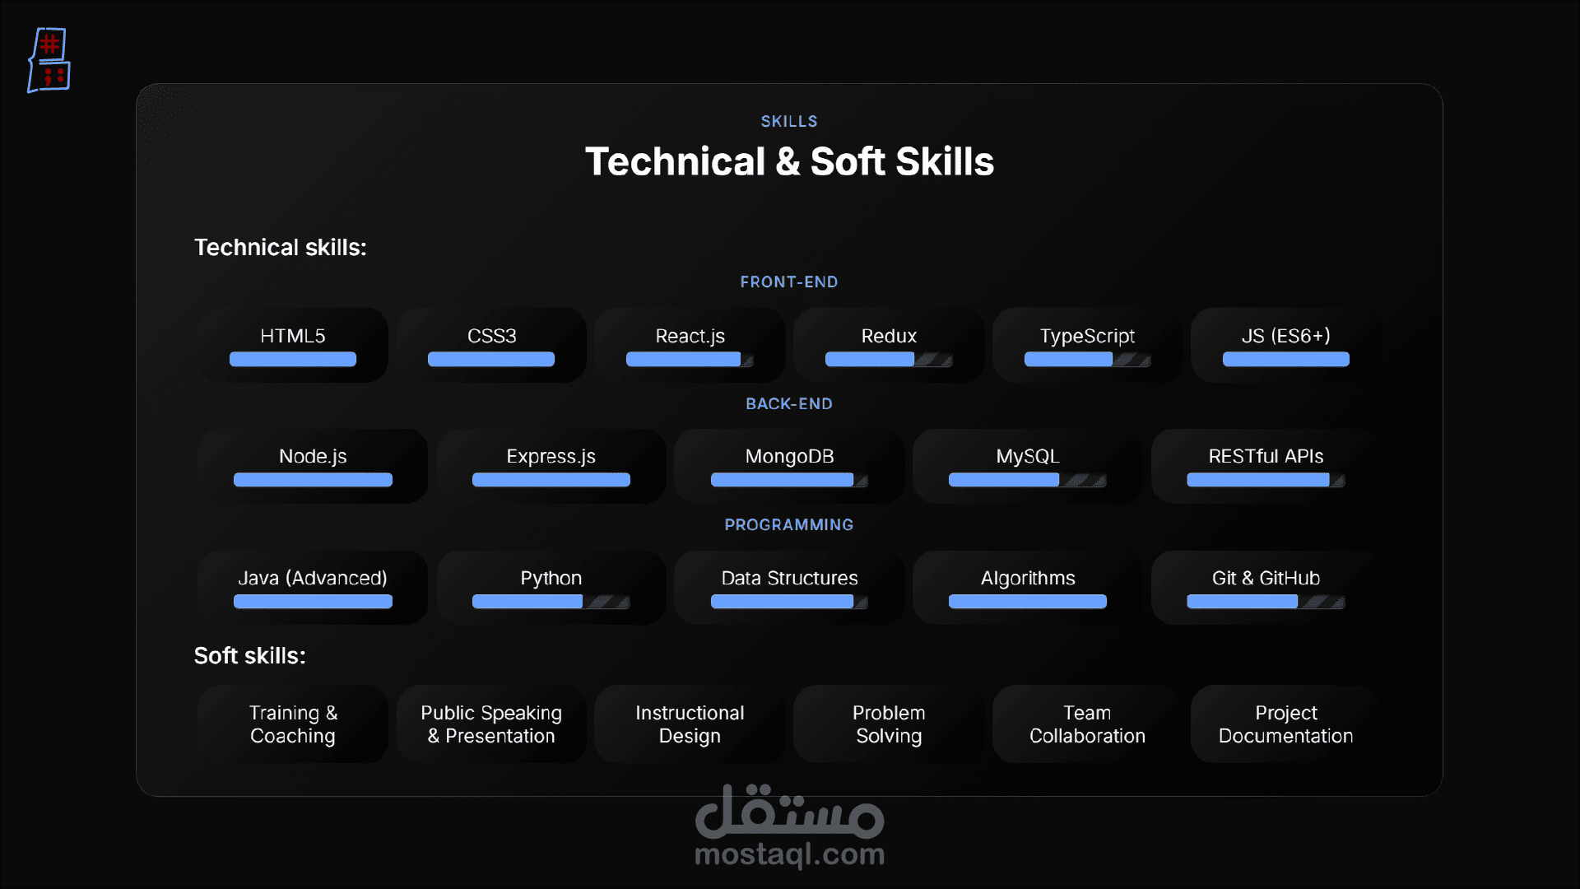The width and height of the screenshot is (1580, 889).
Task: Click the Training & Coaching soft skill card
Action: click(x=292, y=724)
